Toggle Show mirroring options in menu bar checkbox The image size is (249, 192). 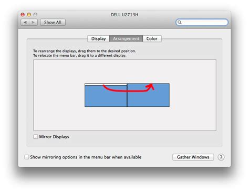point(27,157)
